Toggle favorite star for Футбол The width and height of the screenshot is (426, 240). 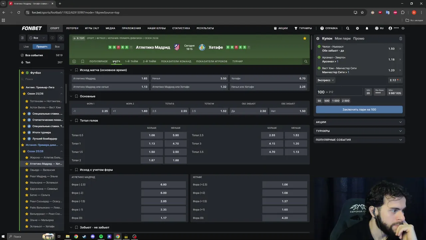point(23,73)
